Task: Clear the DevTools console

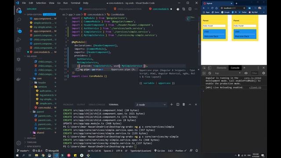Action: (x=210, y=73)
